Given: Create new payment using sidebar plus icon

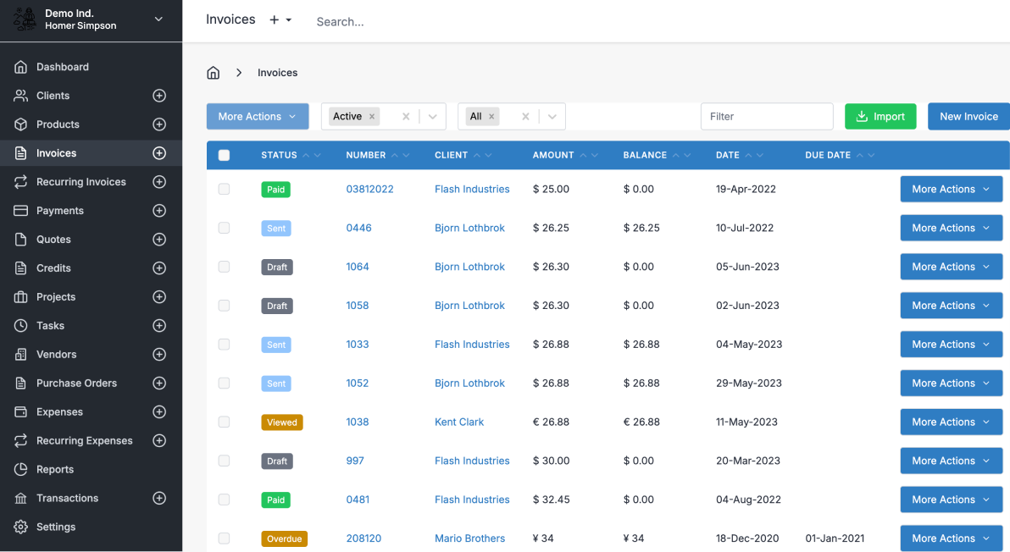Looking at the screenshot, I should 158,211.
